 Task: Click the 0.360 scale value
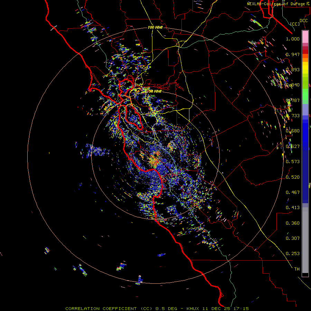point(293,223)
